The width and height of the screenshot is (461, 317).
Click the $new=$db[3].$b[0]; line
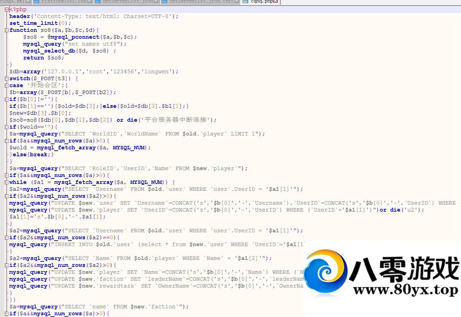(x=40, y=113)
